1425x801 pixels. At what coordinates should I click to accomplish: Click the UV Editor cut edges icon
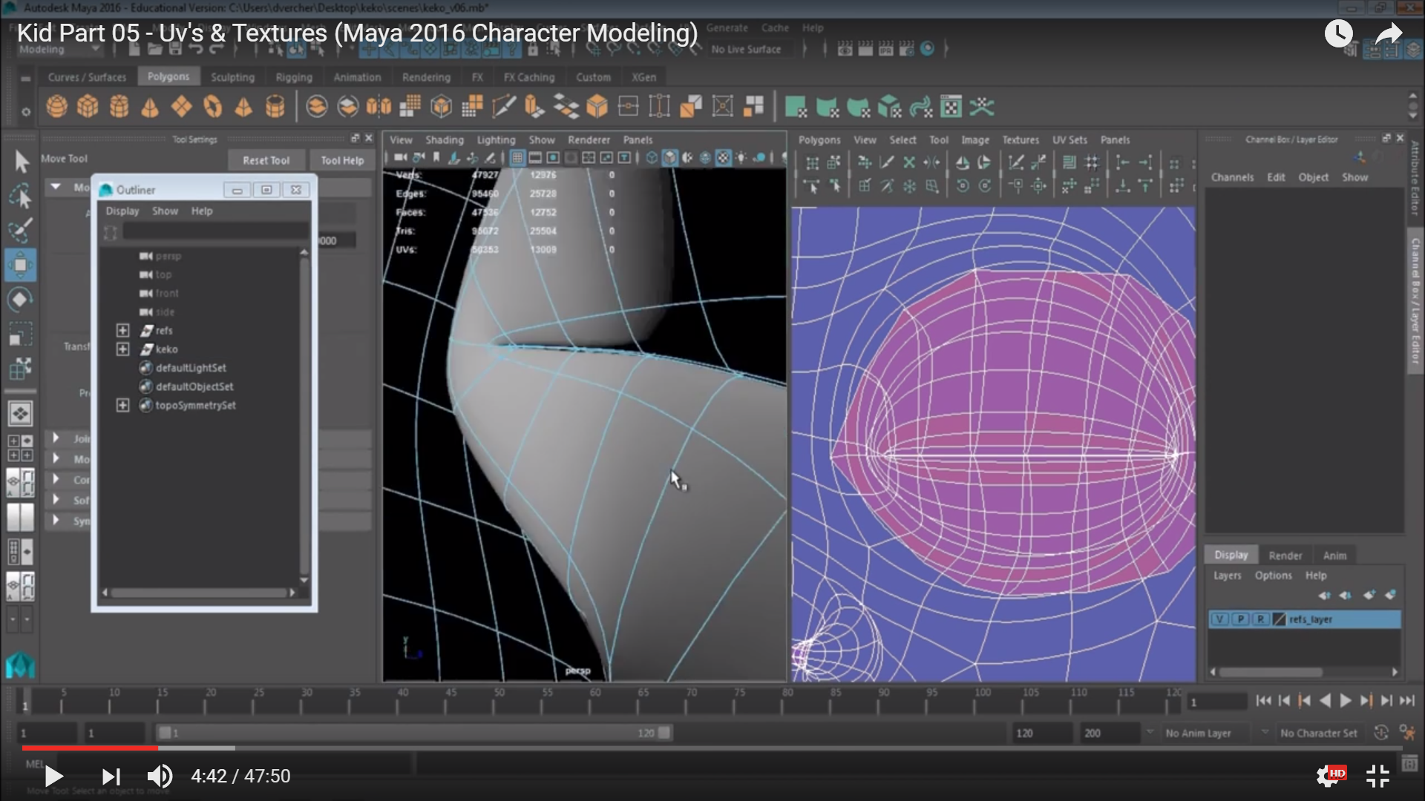[886, 162]
